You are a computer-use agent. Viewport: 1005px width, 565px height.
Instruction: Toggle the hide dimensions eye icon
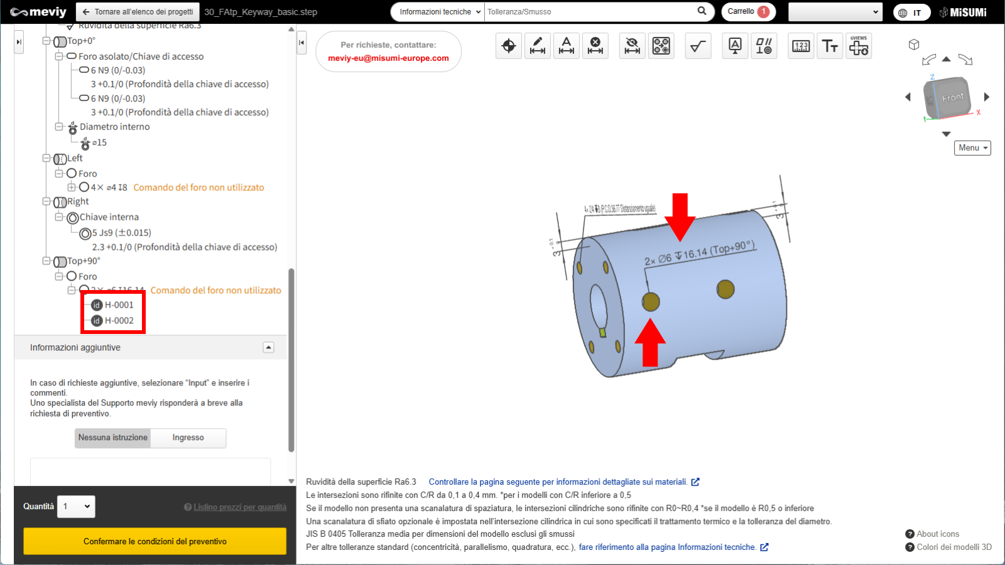pyautogui.click(x=633, y=46)
